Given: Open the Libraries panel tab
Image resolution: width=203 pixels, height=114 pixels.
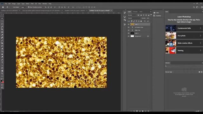Looking at the screenshot, I should (x=167, y=63).
